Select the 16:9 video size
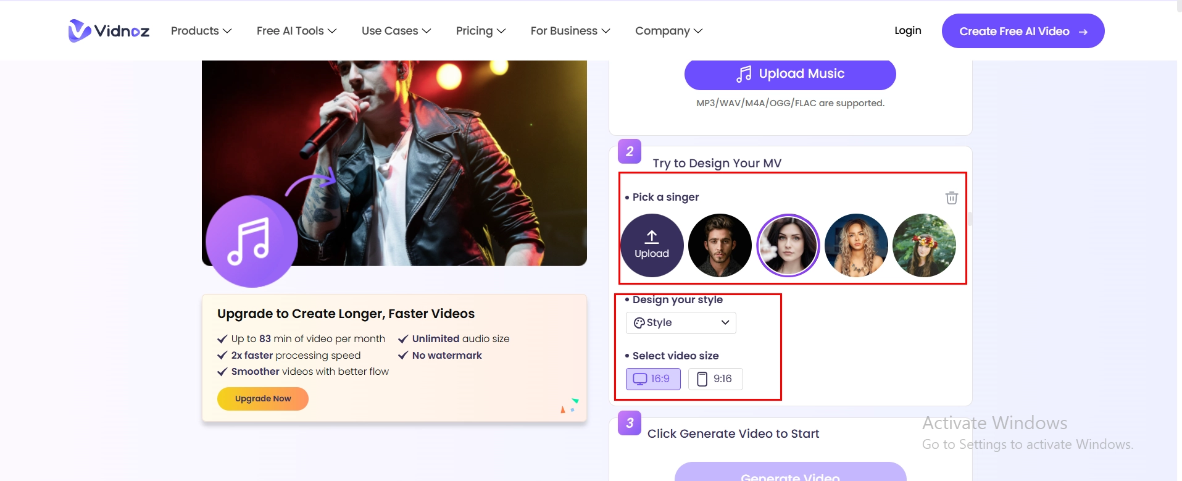This screenshot has height=481, width=1182. (653, 379)
